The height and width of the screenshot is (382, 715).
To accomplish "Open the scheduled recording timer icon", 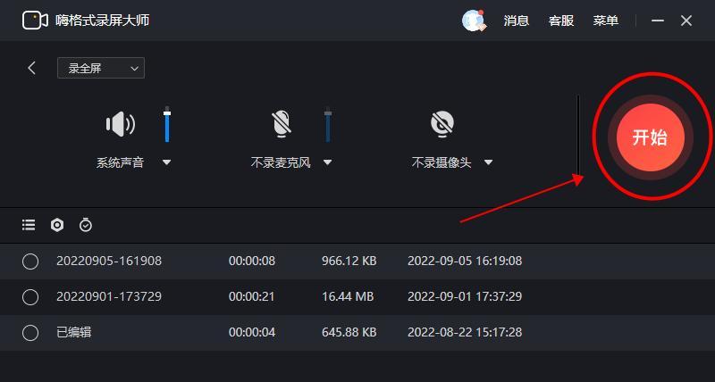I will point(86,225).
